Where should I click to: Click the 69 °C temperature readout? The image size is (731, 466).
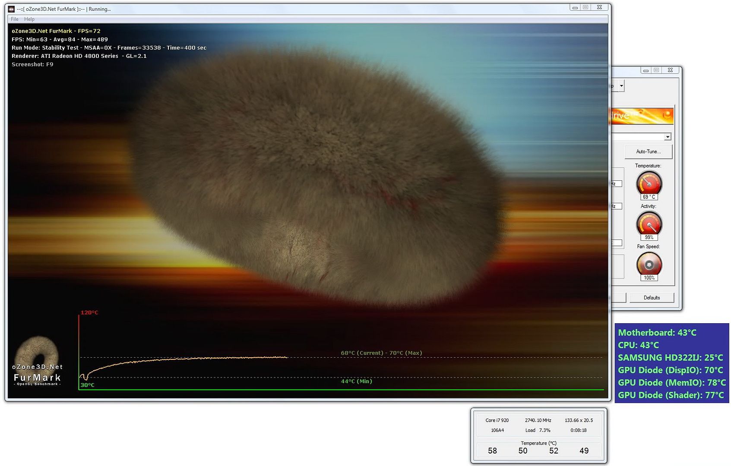click(649, 197)
